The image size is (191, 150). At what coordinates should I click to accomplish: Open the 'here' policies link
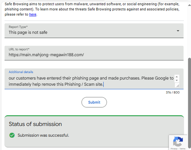33,15
